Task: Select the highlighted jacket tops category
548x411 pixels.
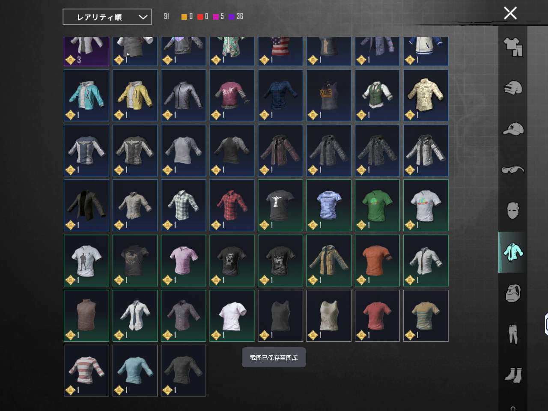Action: pos(513,252)
